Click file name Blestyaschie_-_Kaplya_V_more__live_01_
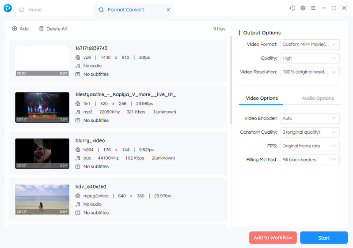The width and height of the screenshot is (353, 248). click(125, 94)
